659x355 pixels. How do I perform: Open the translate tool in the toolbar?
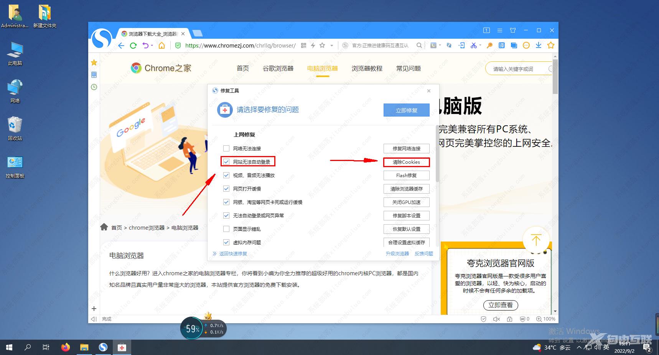click(501, 45)
